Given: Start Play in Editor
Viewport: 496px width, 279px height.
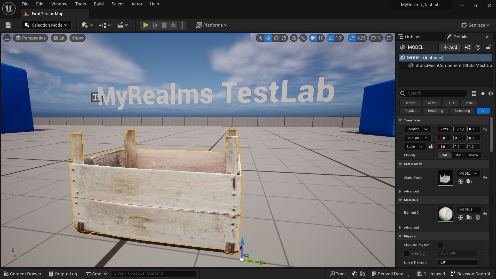Looking at the screenshot, I should 146,25.
